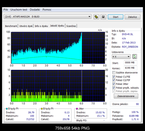Screen dimensions: 145x131
Task: Toggle Pokaż C2/PIF checkbox
Action: (114, 80)
